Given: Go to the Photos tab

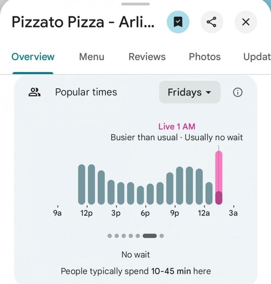Looking at the screenshot, I should tap(205, 57).
